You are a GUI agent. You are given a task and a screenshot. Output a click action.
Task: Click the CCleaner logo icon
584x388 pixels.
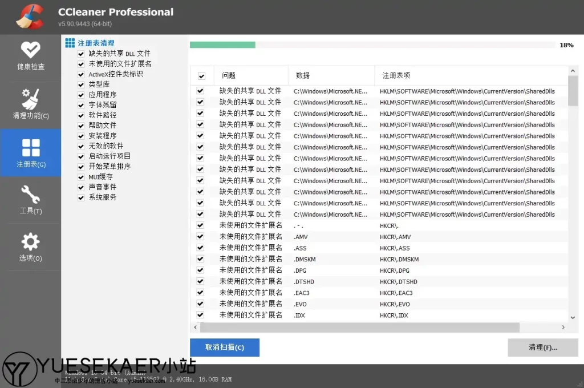tap(31, 17)
